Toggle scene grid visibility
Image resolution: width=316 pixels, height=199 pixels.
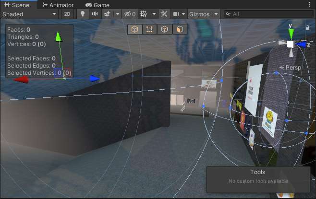click(143, 14)
